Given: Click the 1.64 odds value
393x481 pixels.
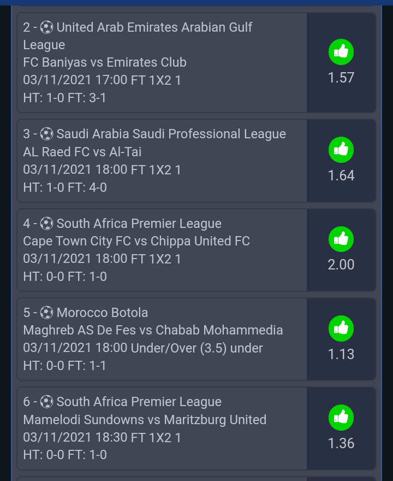Looking at the screenshot, I should [x=341, y=175].
